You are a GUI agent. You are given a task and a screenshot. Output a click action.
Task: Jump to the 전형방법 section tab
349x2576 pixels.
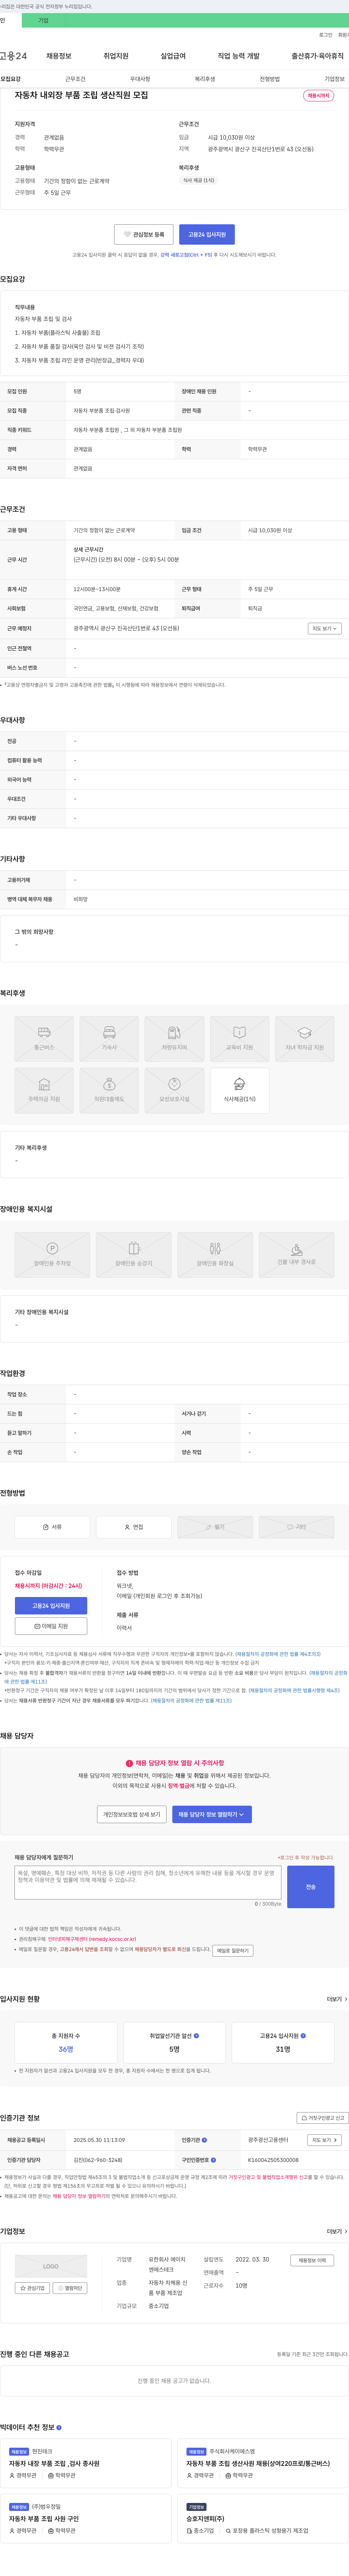pos(270,79)
